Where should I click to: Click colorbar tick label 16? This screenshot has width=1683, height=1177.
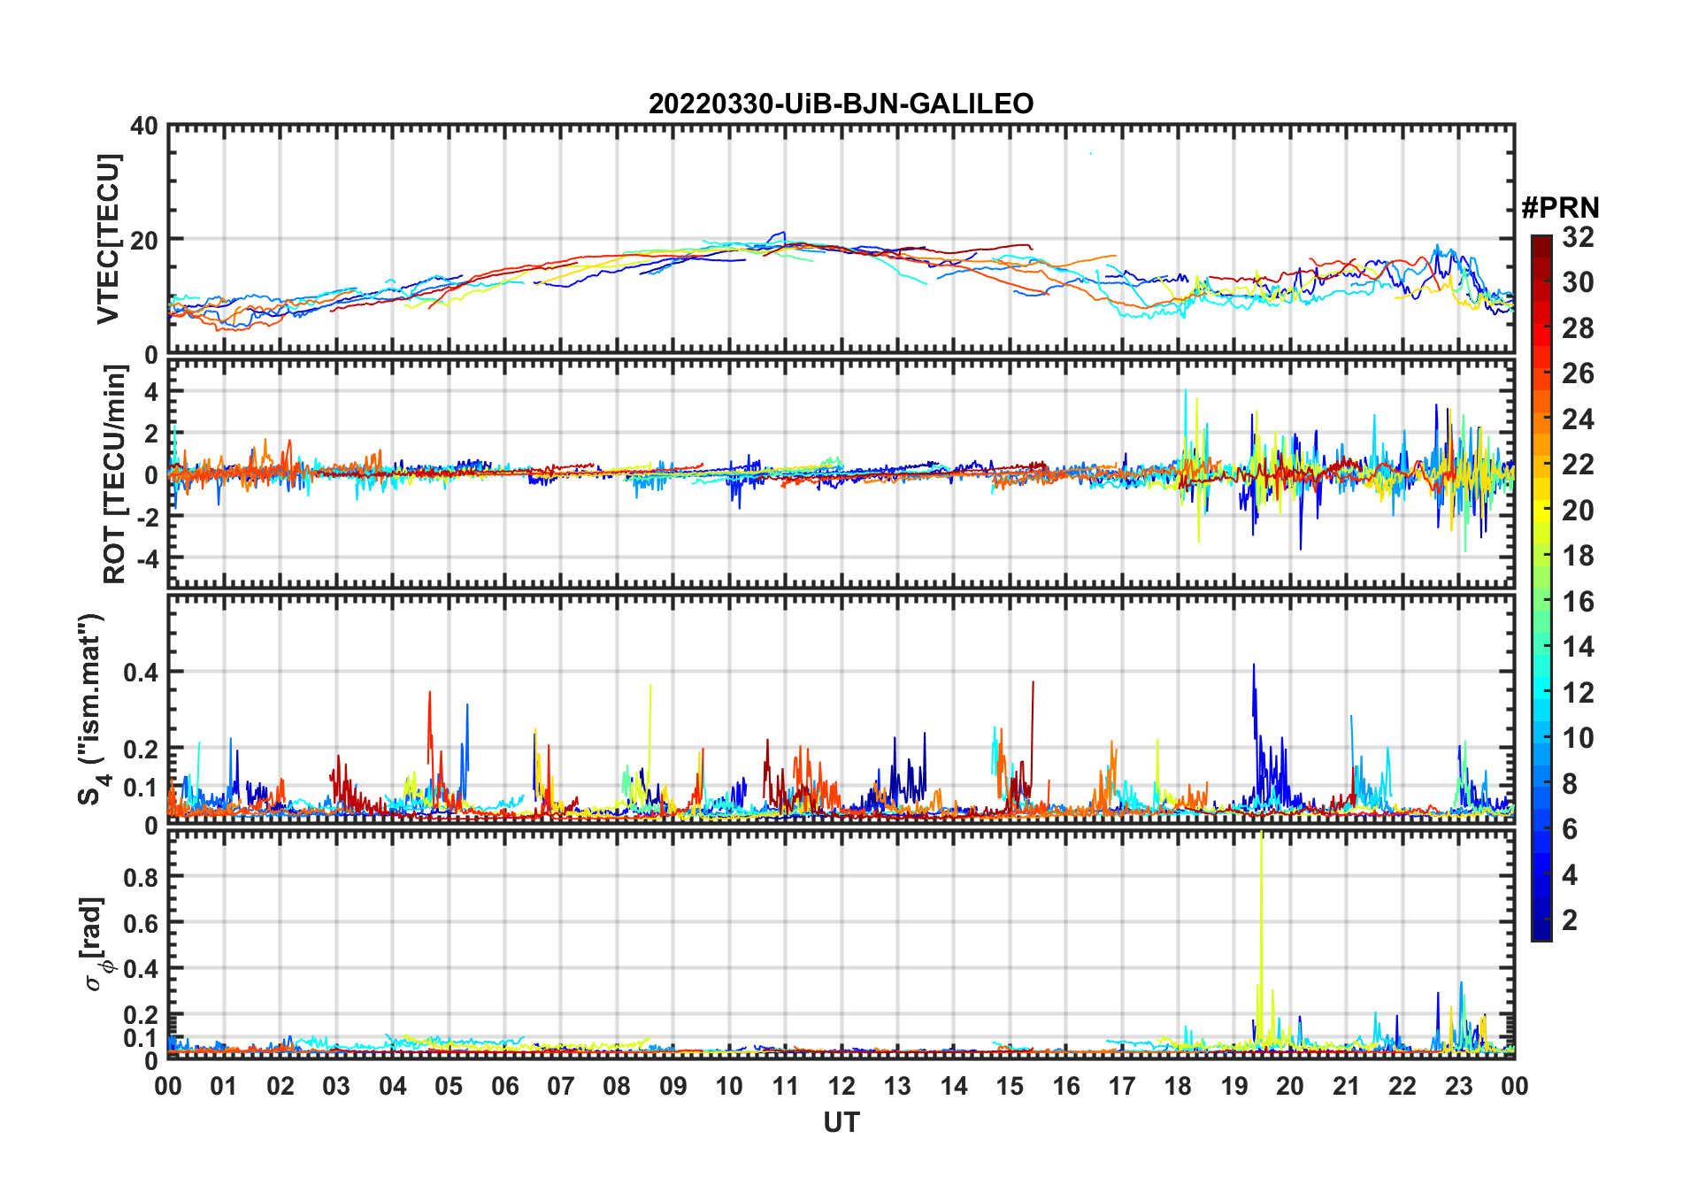click(x=1578, y=602)
